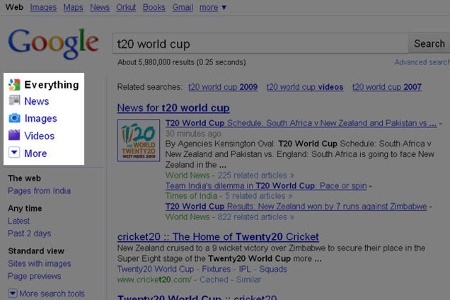
Task: Open the top more dropdown arrow
Action: 224,8
